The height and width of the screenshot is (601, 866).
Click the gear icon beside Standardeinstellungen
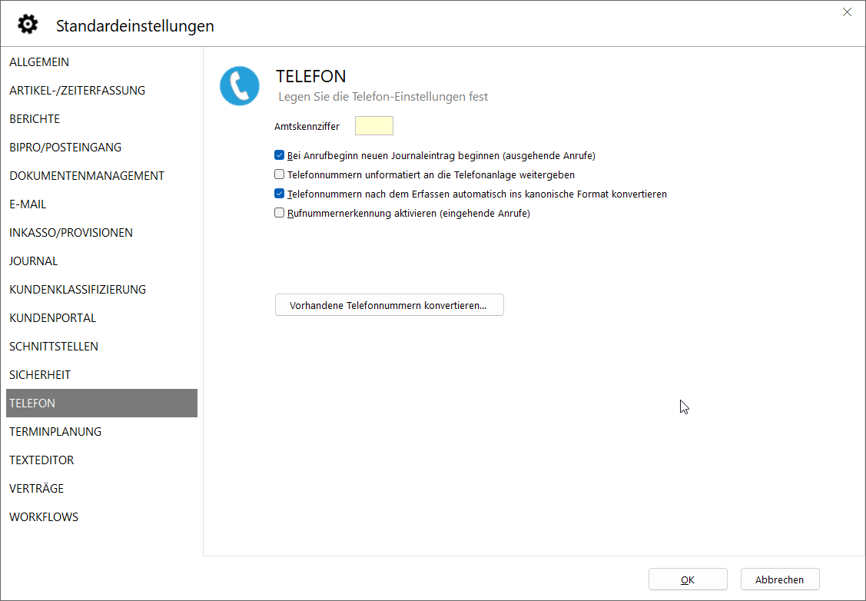[x=28, y=25]
